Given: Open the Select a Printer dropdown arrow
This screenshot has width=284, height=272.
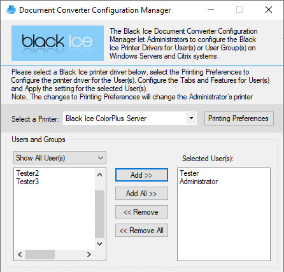Looking at the screenshot, I should (x=191, y=118).
